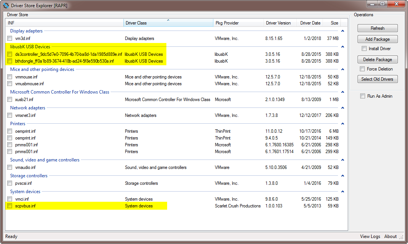Screen dimensions: 408x244
Task: Check the pvscsi.inf checkbox
Action: (10, 183)
